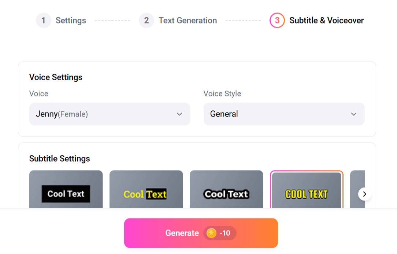
Task: Open the Voice Style dropdown showing General
Action: [x=284, y=114]
